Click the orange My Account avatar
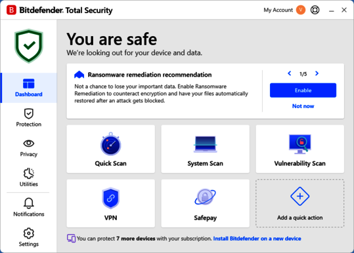The image size is (354, 253). [301, 10]
